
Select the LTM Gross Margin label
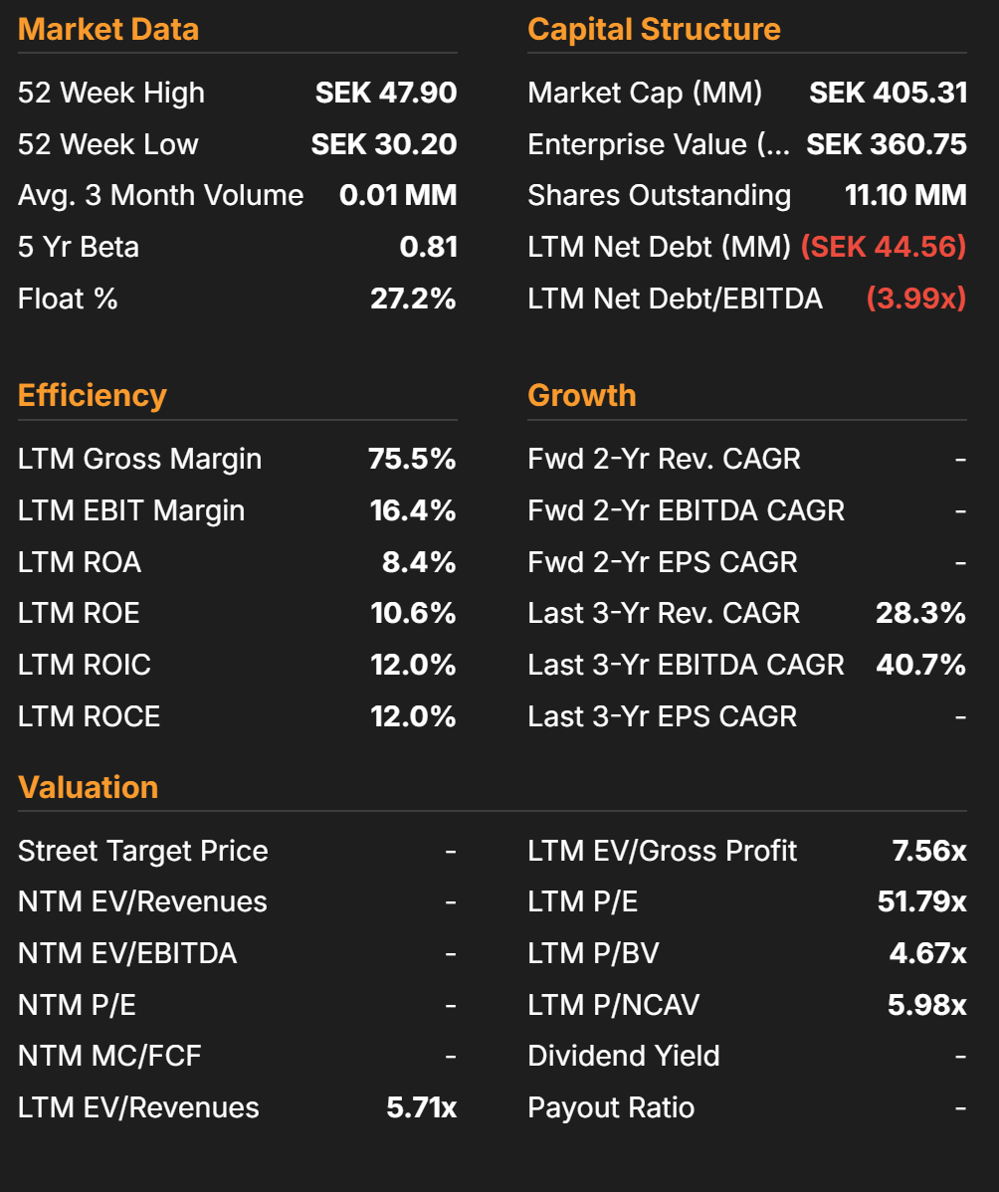[139, 459]
